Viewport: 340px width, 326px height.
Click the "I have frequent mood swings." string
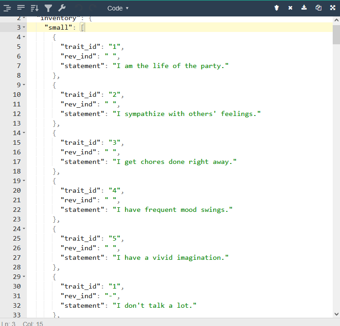pyautogui.click(x=173, y=210)
